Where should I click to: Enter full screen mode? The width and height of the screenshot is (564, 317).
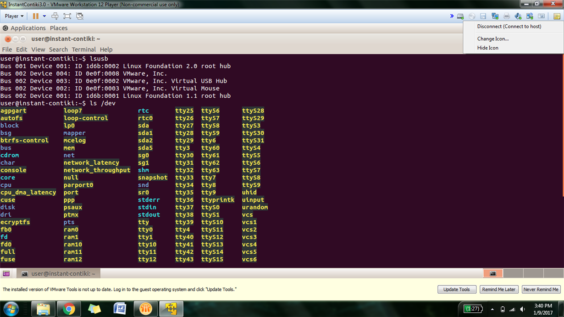67,16
